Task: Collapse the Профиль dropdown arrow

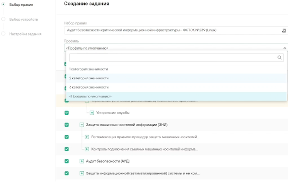Action: [x=284, y=48]
